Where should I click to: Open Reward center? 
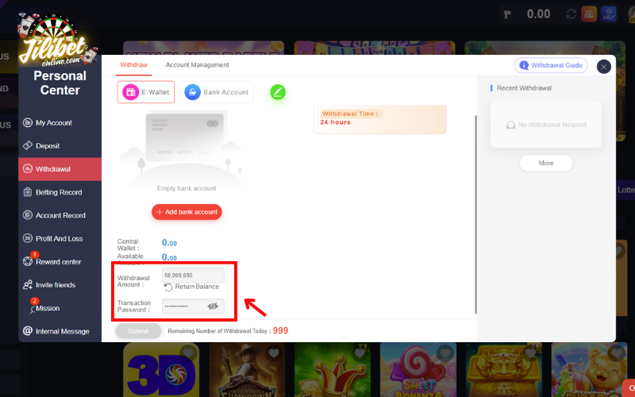click(x=60, y=261)
